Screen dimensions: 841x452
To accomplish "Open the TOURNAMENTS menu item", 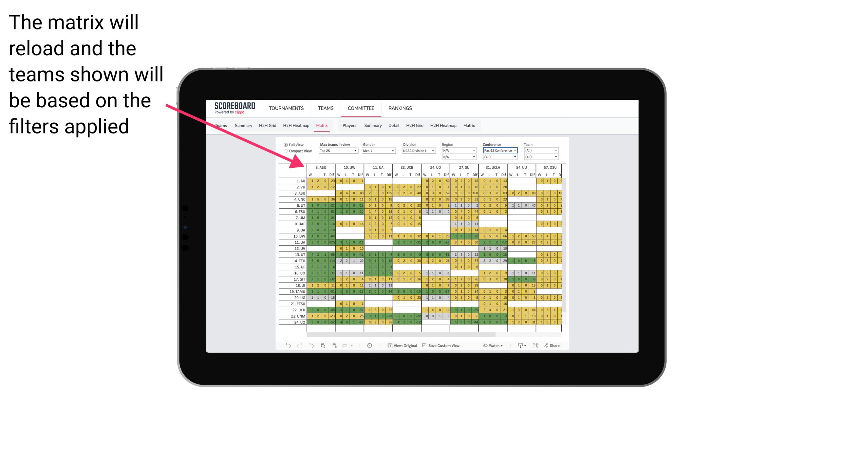I will (x=285, y=108).
